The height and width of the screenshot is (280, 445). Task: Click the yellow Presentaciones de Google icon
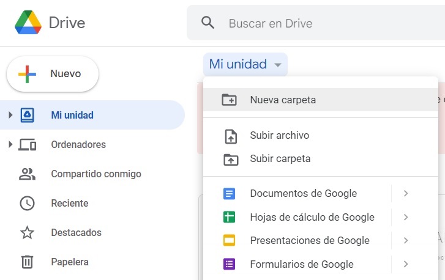tap(230, 240)
